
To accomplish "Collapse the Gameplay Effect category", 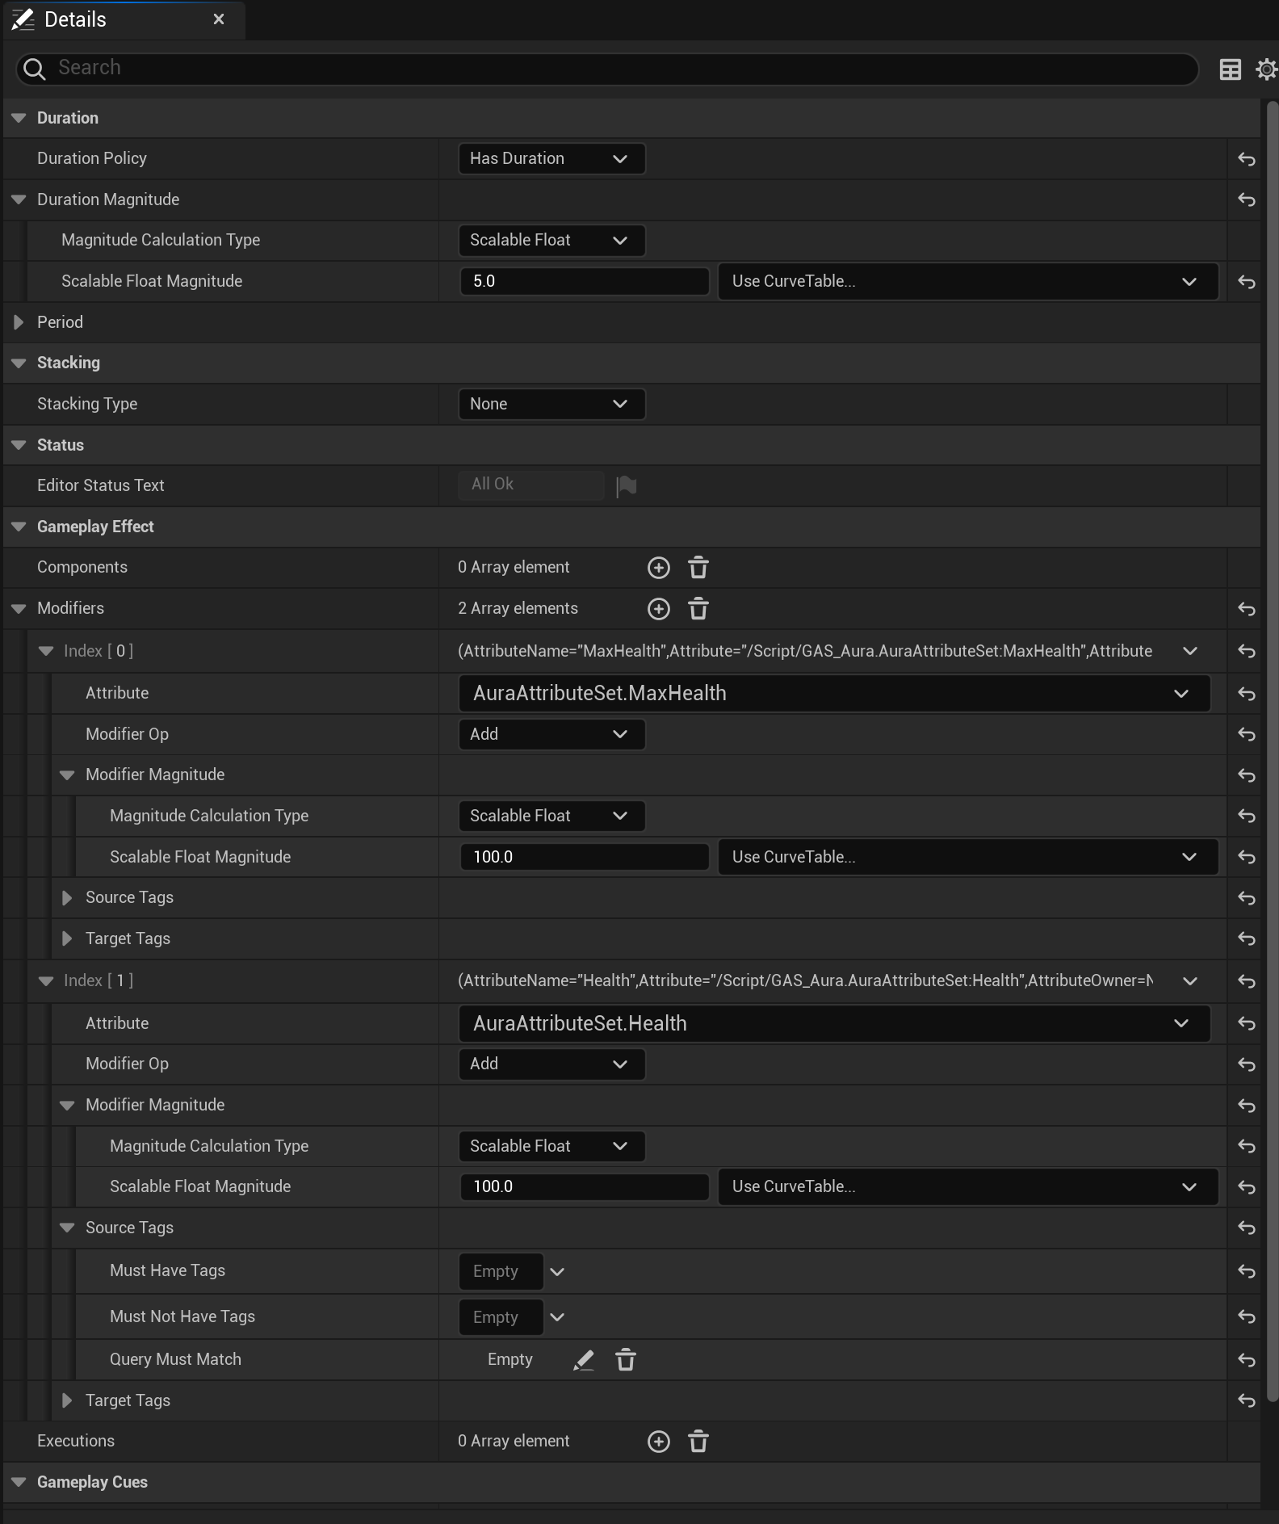I will [19, 527].
